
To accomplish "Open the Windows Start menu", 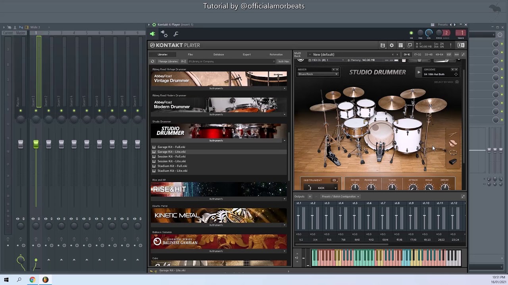I will click(x=6, y=280).
